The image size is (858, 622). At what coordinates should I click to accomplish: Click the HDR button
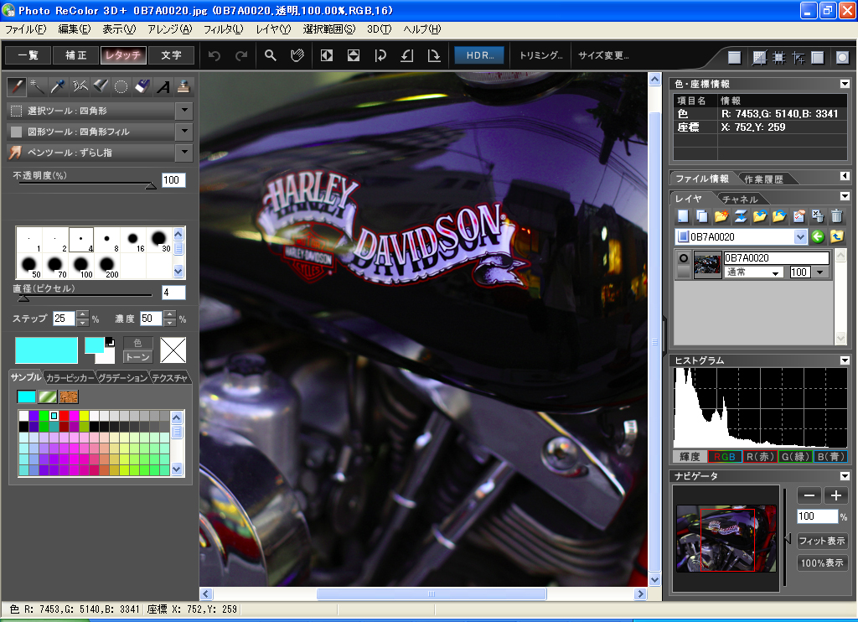click(480, 55)
